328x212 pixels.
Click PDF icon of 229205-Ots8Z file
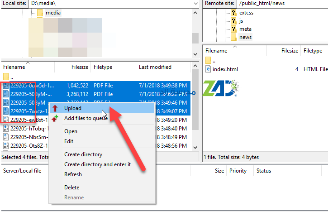click(6, 145)
